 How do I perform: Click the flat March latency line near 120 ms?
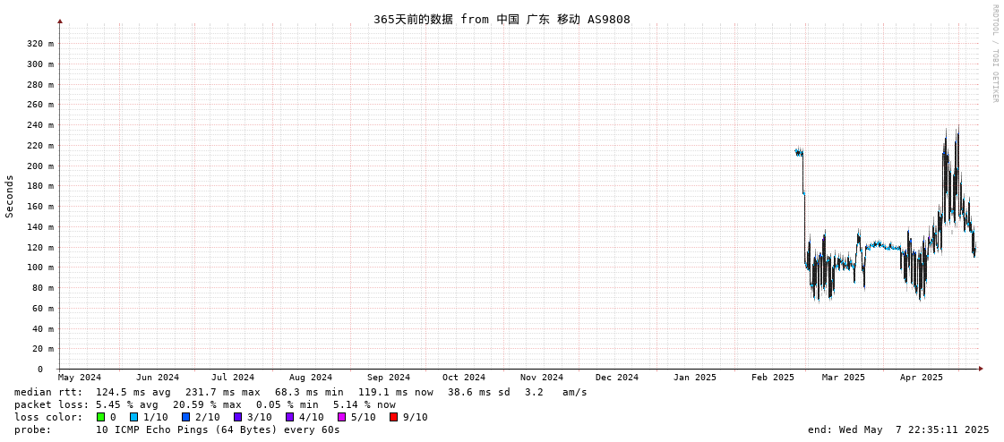point(884,246)
